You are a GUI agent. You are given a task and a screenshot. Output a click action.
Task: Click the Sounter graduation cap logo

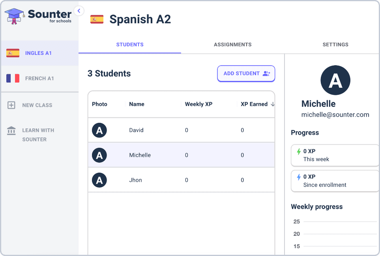[x=15, y=16]
